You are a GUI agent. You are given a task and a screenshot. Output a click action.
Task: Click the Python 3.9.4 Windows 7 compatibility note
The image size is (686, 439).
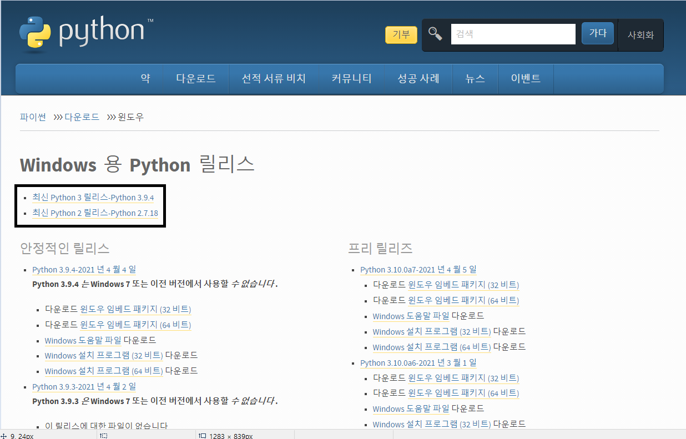pos(155,284)
